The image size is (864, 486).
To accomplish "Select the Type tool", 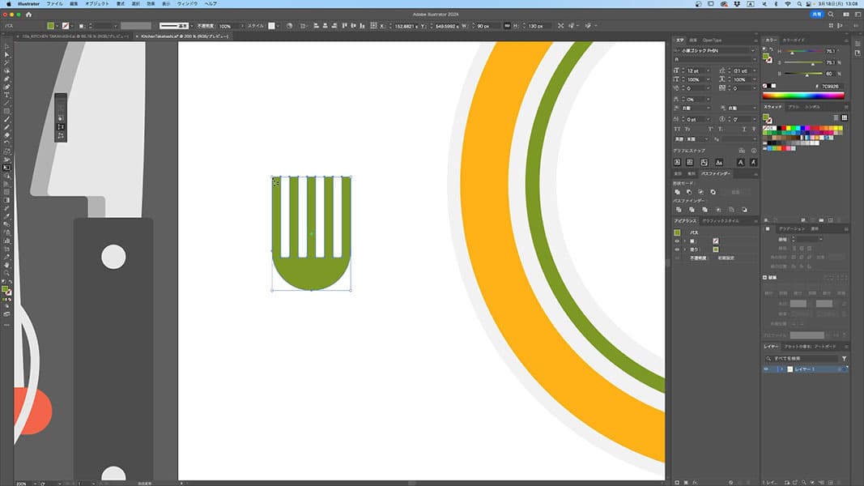I will pyautogui.click(x=6, y=95).
